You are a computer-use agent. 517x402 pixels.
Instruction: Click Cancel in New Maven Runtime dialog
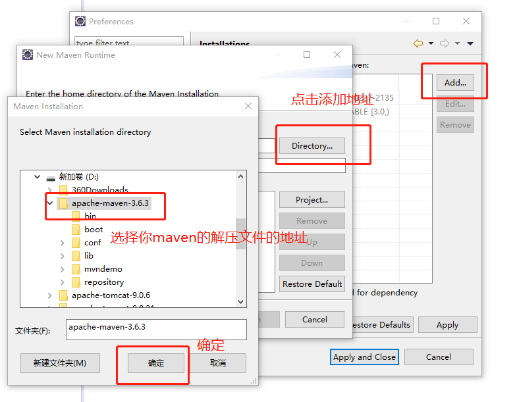coord(315,319)
